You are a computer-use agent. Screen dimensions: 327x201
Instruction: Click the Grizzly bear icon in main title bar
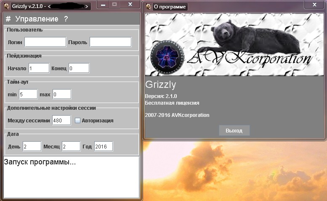click(6, 6)
